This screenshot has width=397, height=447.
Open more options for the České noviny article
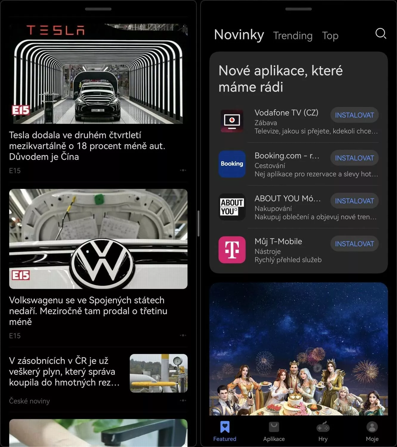coord(183,400)
